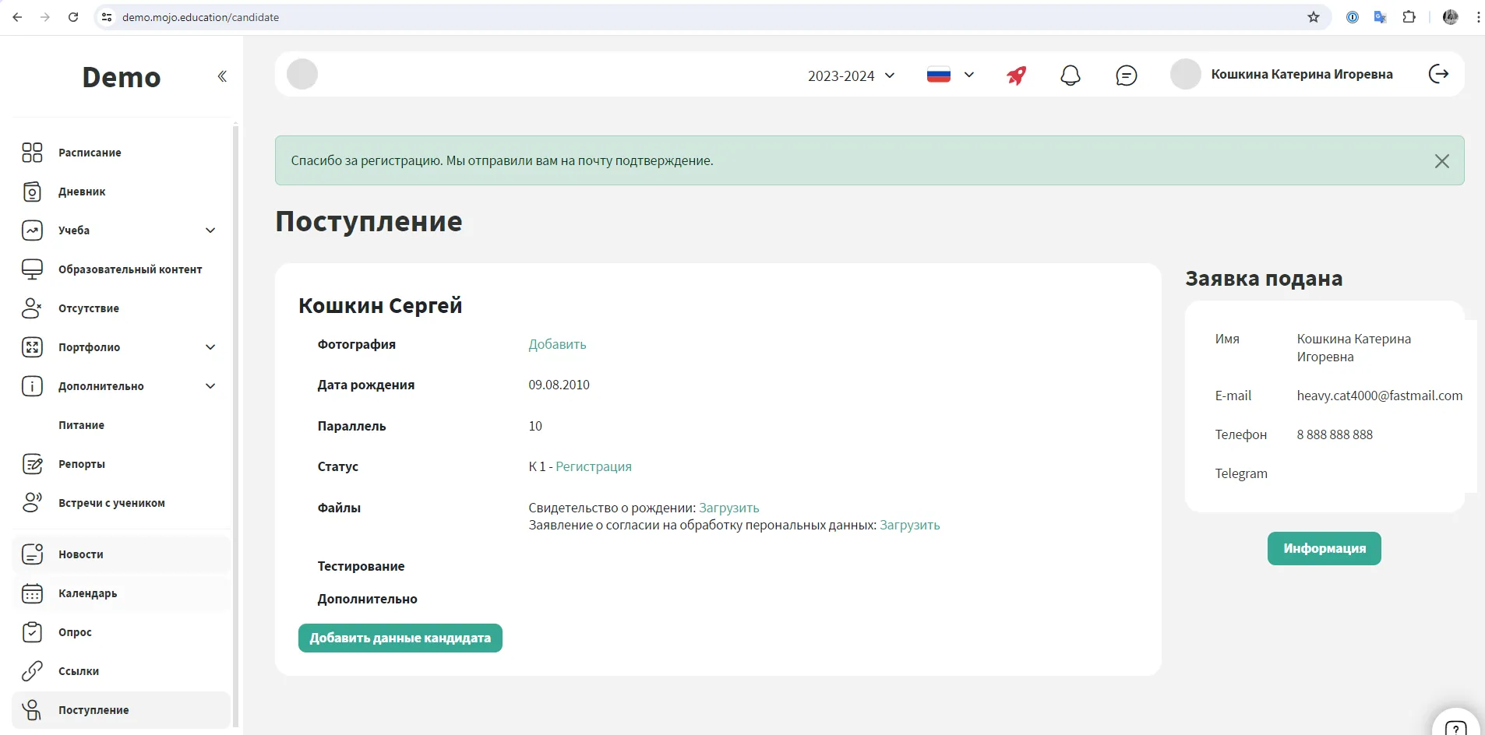
Task: Open the chat messages icon
Action: pyautogui.click(x=1126, y=76)
